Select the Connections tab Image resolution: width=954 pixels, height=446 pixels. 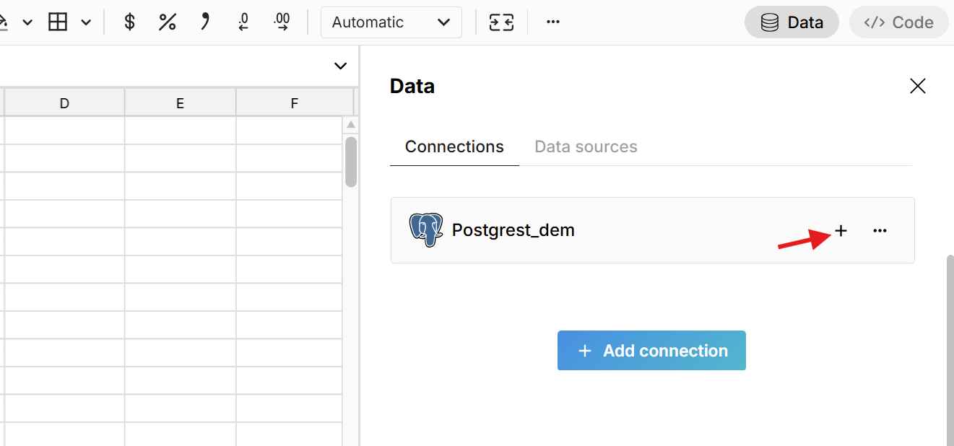point(454,147)
